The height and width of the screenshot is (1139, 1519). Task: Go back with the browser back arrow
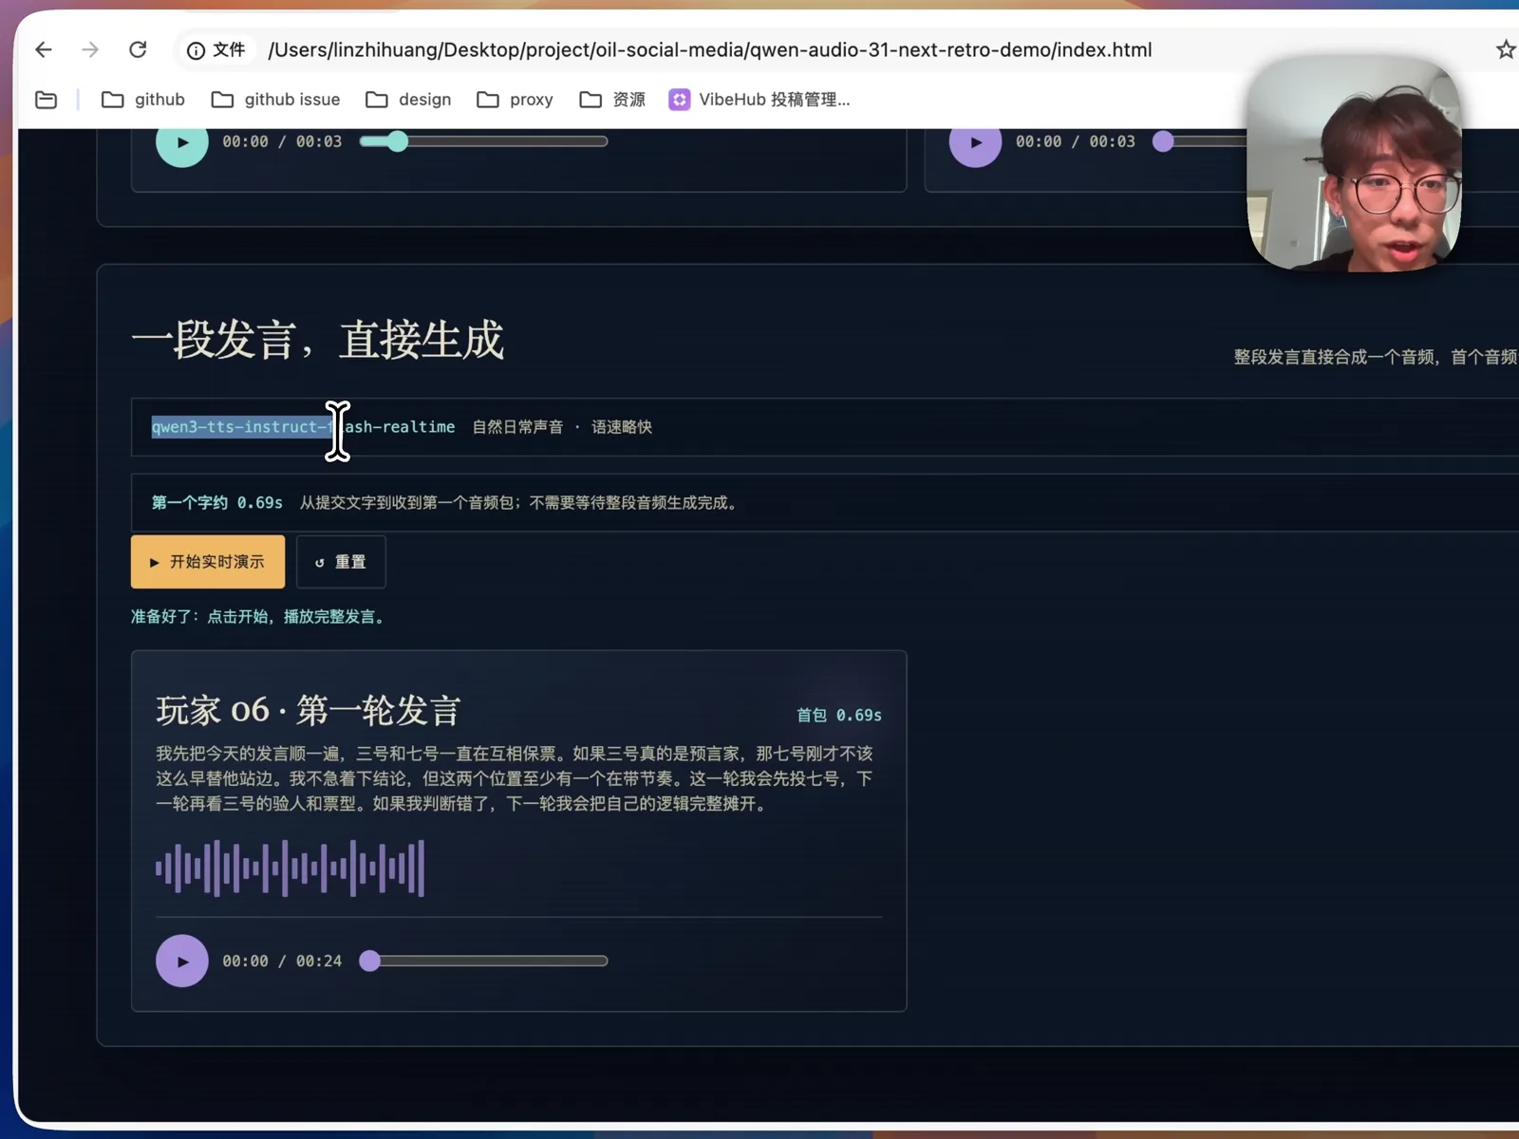(x=44, y=49)
